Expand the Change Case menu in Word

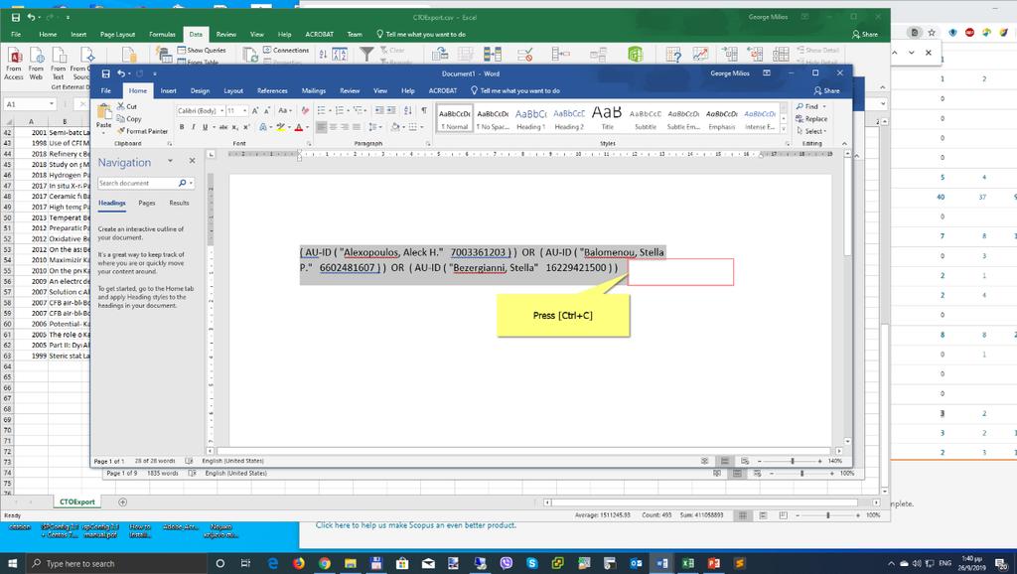[x=285, y=111]
